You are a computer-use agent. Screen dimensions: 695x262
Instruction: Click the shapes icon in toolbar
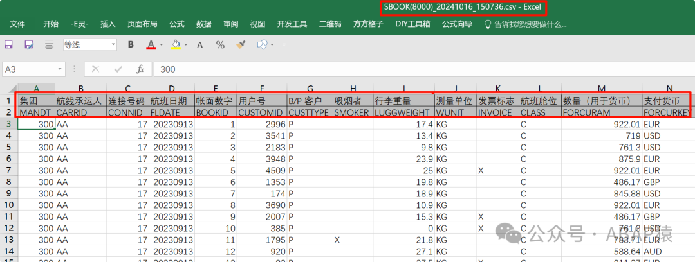262,44
